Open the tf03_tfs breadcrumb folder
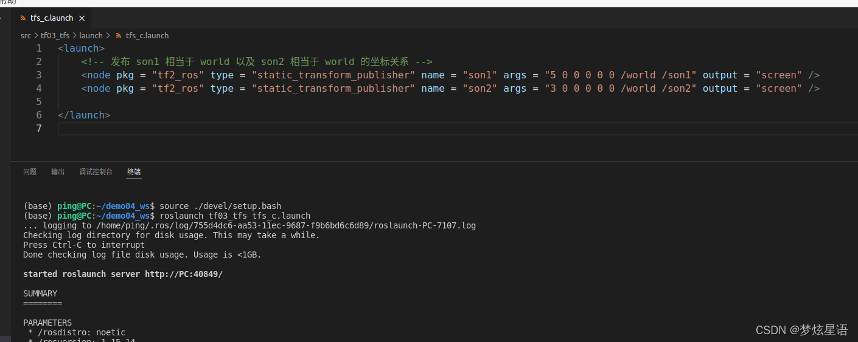Image resolution: width=858 pixels, height=342 pixels. point(55,36)
